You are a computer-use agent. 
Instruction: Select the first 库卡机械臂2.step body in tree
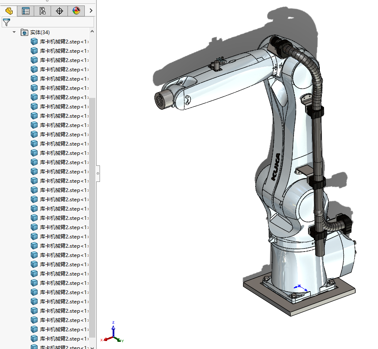point(59,42)
